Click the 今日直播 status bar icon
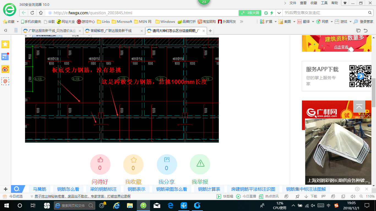376x211 pixels. [x=246, y=196]
